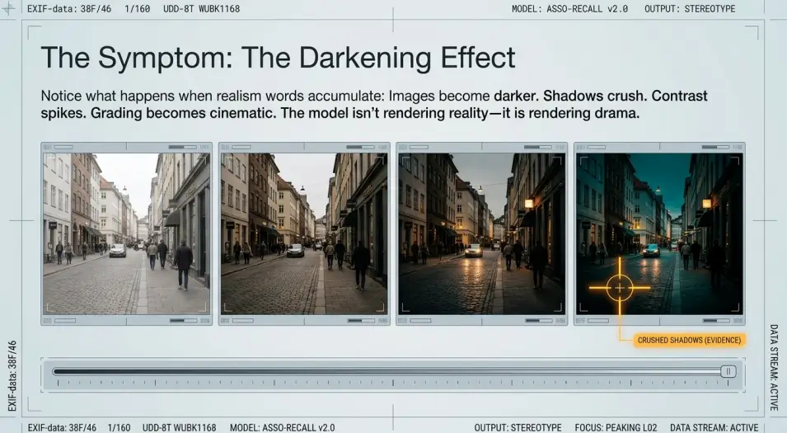Image resolution: width=787 pixels, height=433 pixels.
Task: Click DATA STREAM: ACTIVE in the bottom bar
Action: pos(714,427)
